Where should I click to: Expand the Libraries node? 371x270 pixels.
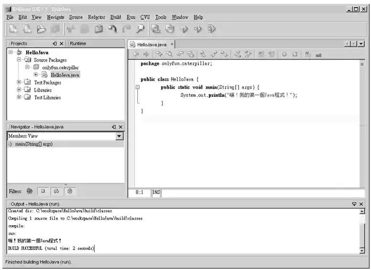click(19, 90)
